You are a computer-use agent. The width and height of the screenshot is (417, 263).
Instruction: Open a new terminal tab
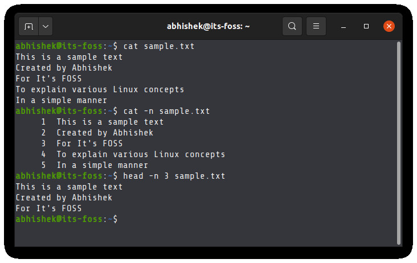coord(29,26)
